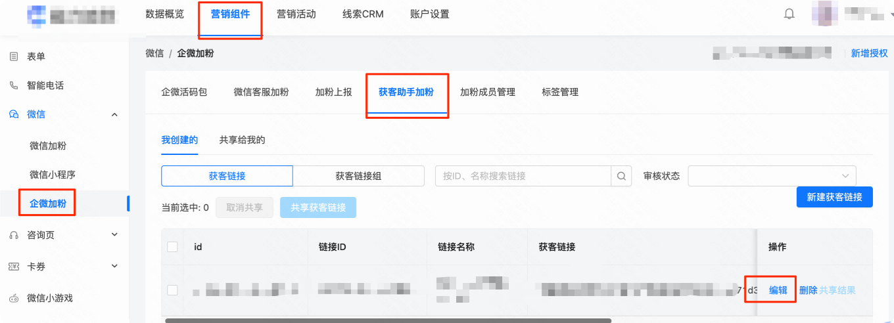Viewport: 894px width, 323px height.
Task: Click the 共享获客链接 button
Action: tap(318, 207)
